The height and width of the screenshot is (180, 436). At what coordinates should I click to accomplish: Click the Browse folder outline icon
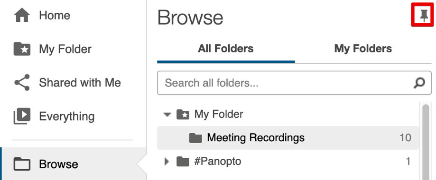click(22, 164)
